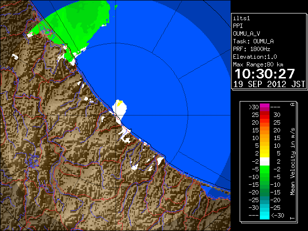Click the 10:30:27 timestamp
The width and height of the screenshot is (308, 231).
coord(265,74)
